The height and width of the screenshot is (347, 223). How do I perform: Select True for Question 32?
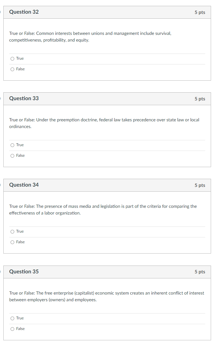tap(12, 58)
